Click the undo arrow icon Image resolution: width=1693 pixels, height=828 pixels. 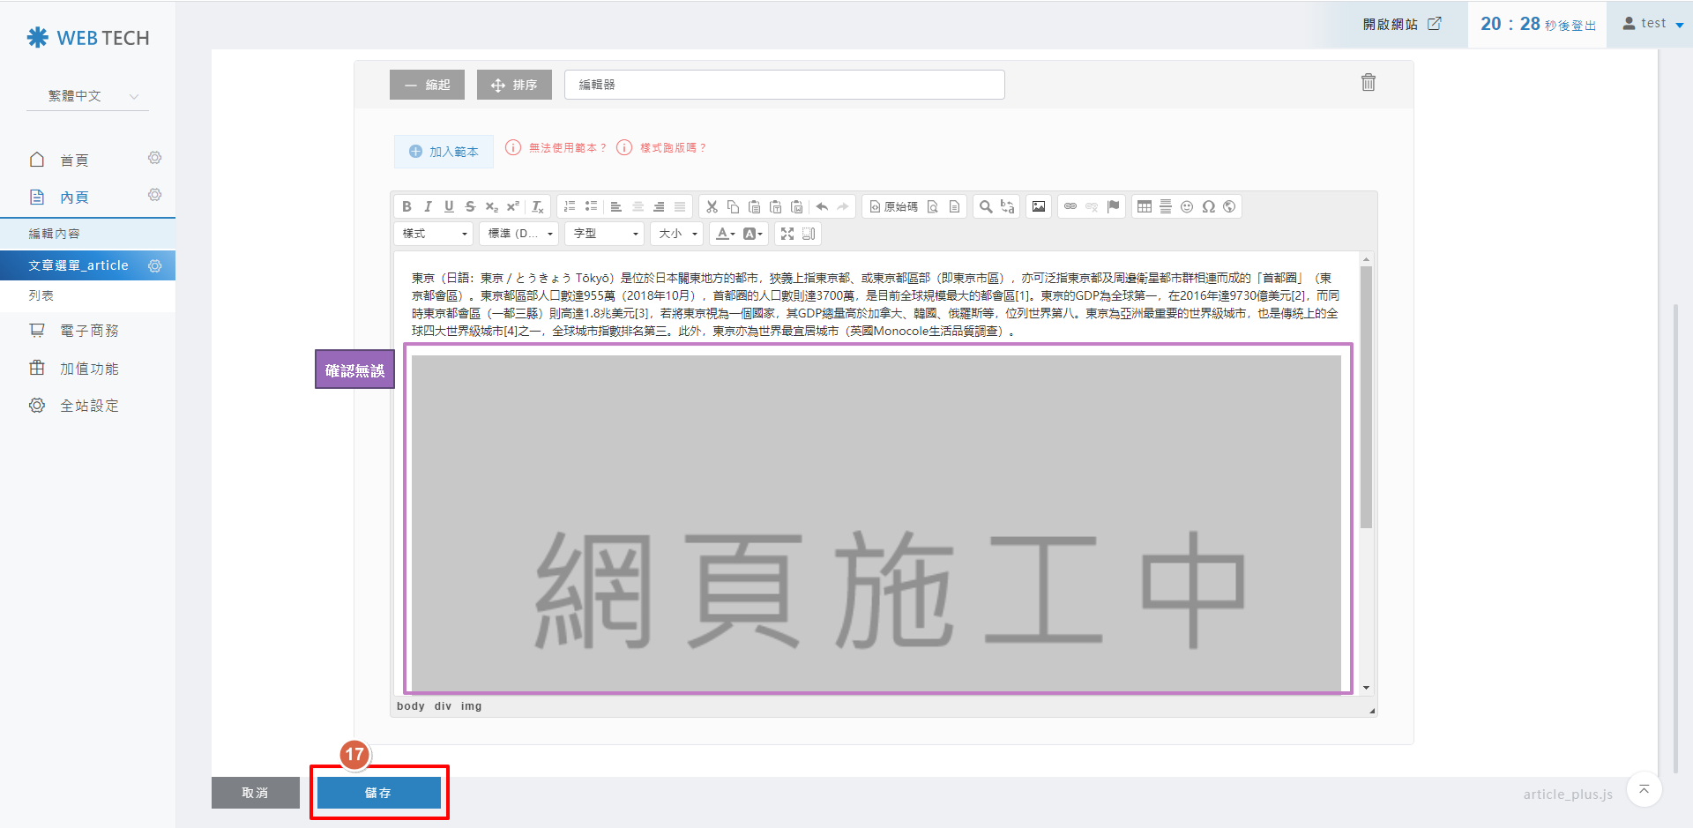pyautogui.click(x=822, y=206)
